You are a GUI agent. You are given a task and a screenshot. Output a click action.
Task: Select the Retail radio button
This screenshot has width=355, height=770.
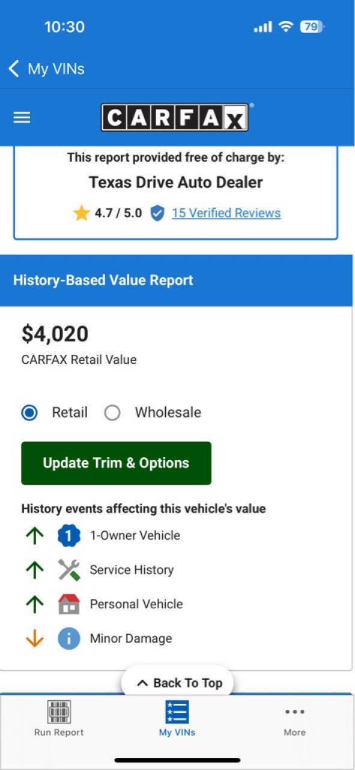coord(28,412)
